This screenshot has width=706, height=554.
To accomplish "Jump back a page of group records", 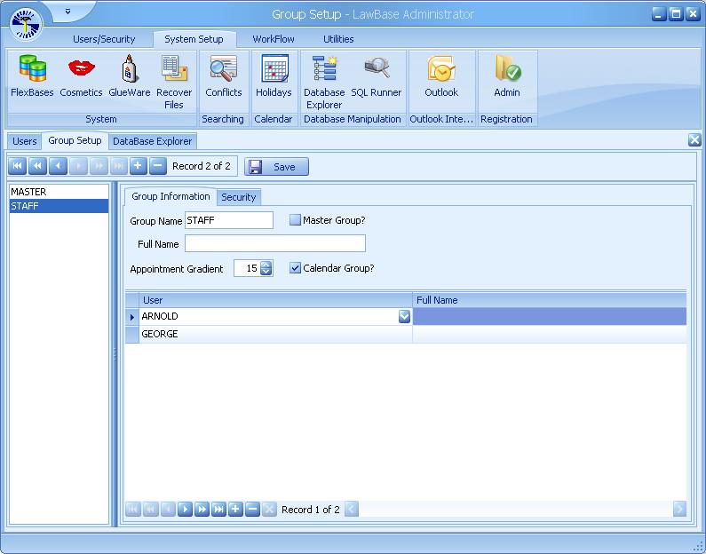I will tap(38, 166).
